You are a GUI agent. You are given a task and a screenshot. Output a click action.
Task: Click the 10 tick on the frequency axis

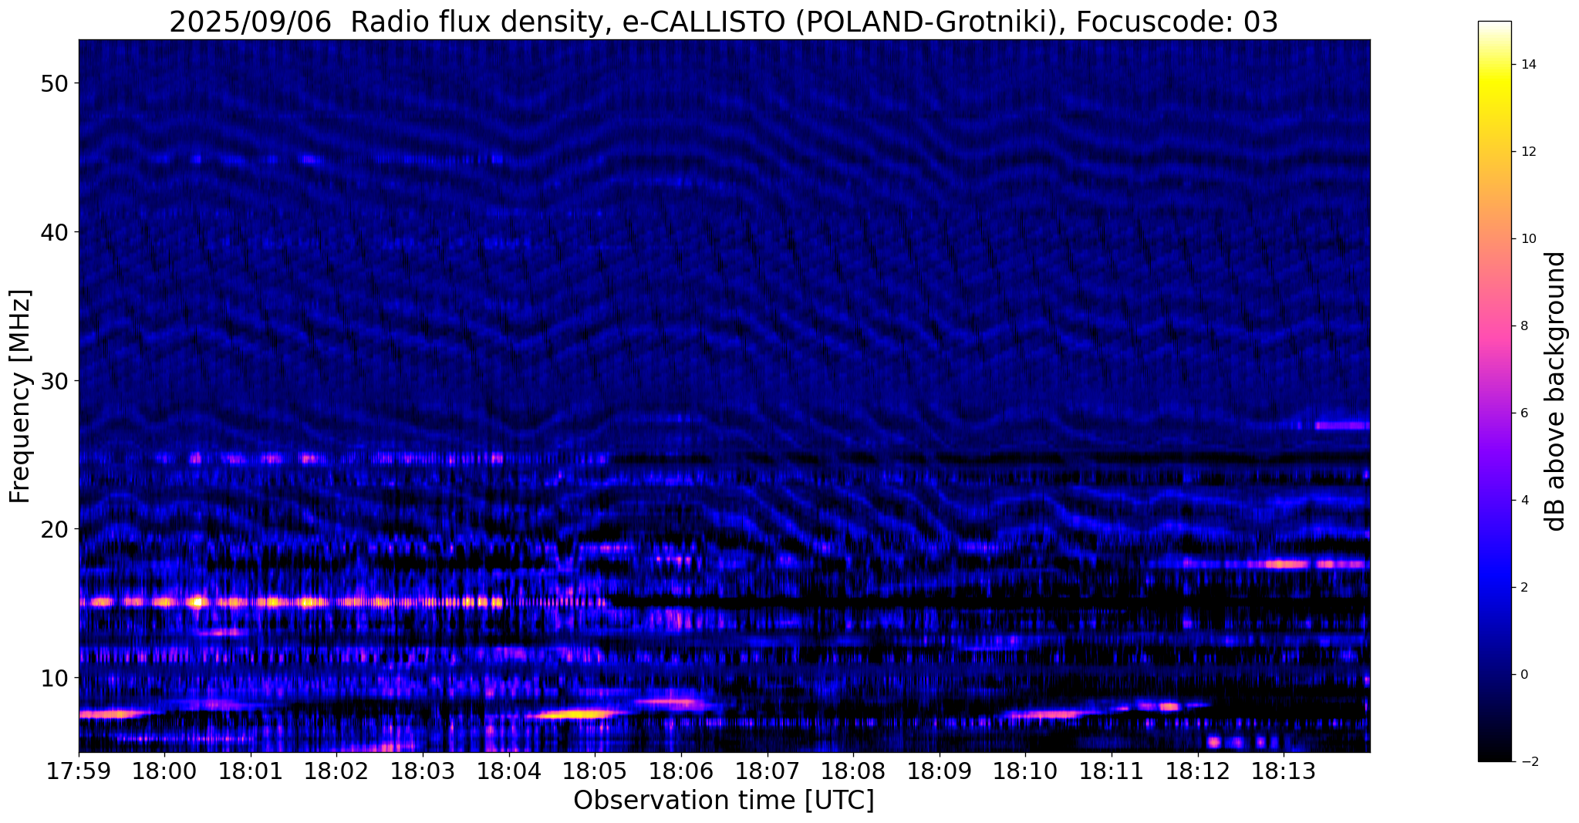coord(53,678)
